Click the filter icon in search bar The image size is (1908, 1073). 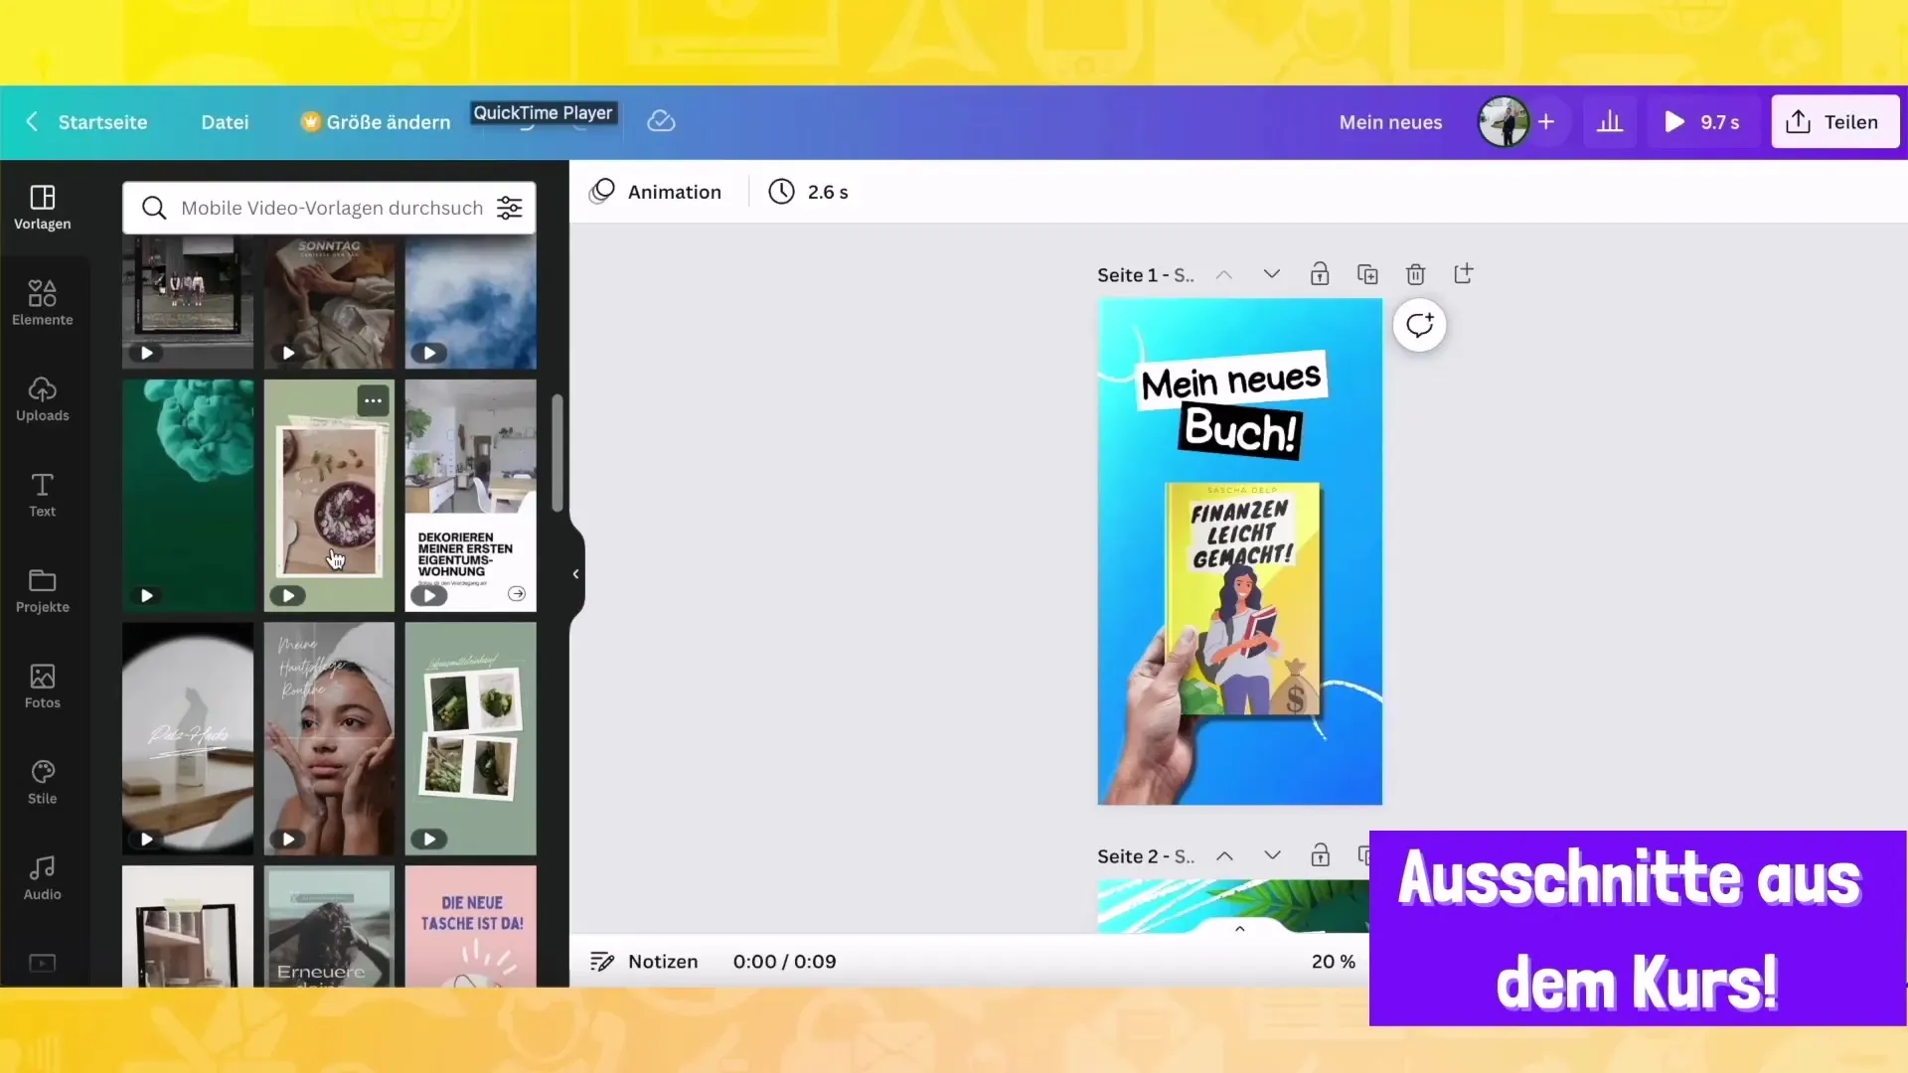[x=510, y=209]
